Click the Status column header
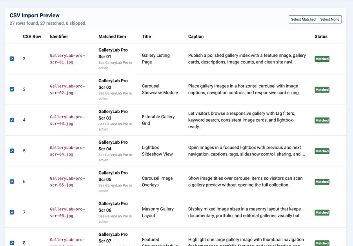Viewport: 353px width, 246px height. [321, 36]
